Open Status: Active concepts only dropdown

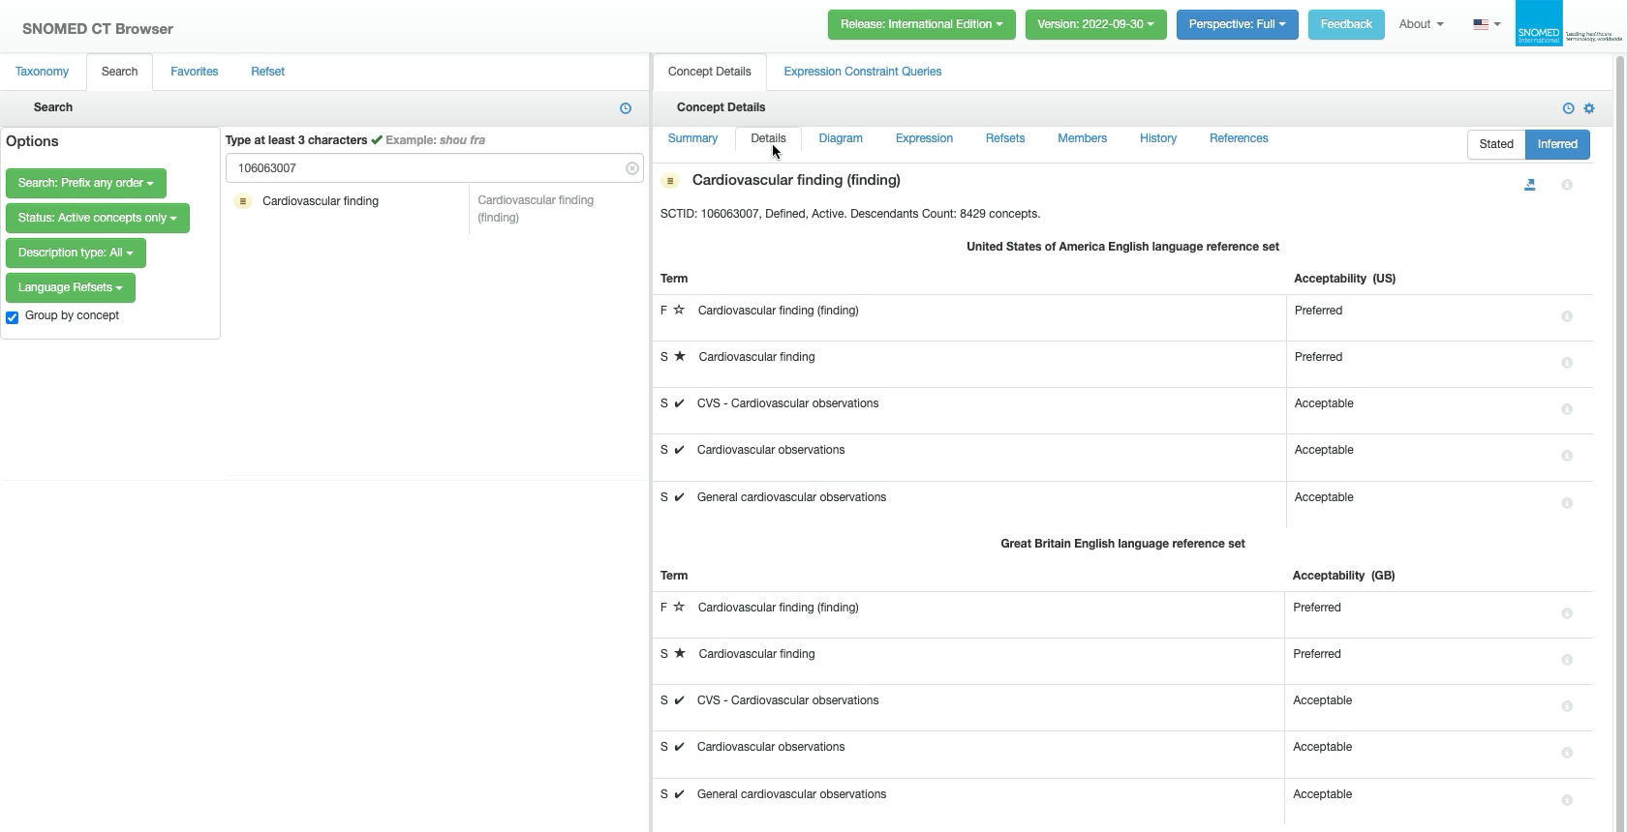97,218
